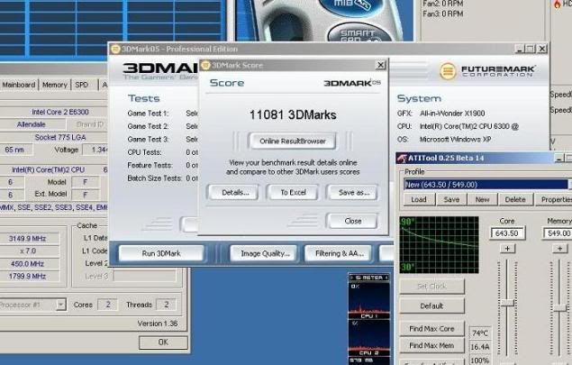Click the S-Meter CPU 2 usage graph
Image resolution: width=572 pixels, height=365 pixels.
[369, 337]
